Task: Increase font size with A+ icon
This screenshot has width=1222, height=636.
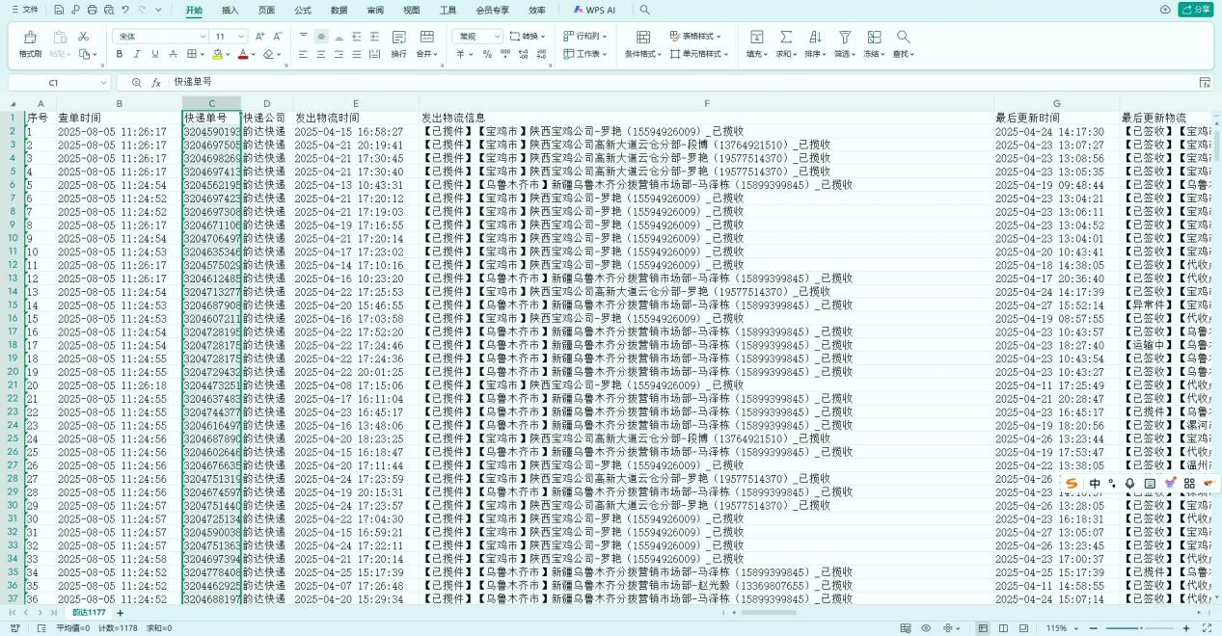Action: click(x=260, y=37)
